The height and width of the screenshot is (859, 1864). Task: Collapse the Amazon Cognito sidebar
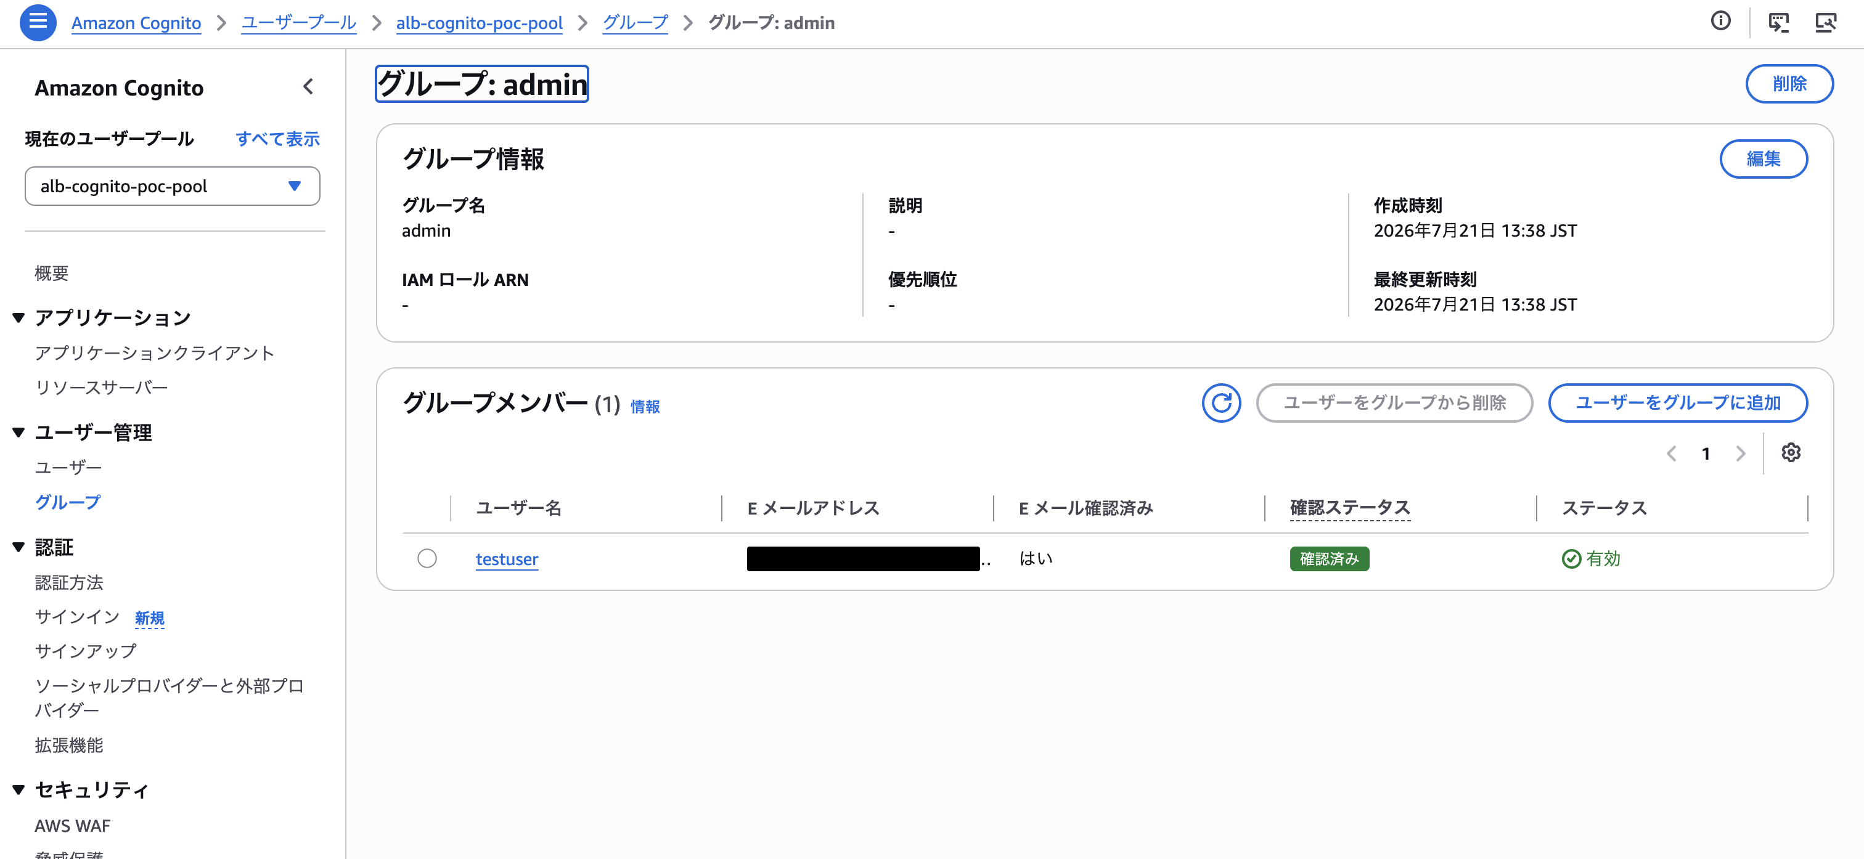(x=308, y=87)
